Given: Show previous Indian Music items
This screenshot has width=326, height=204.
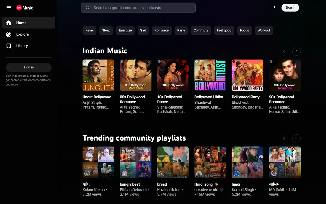Looking at the screenshot, I should tap(284, 51).
